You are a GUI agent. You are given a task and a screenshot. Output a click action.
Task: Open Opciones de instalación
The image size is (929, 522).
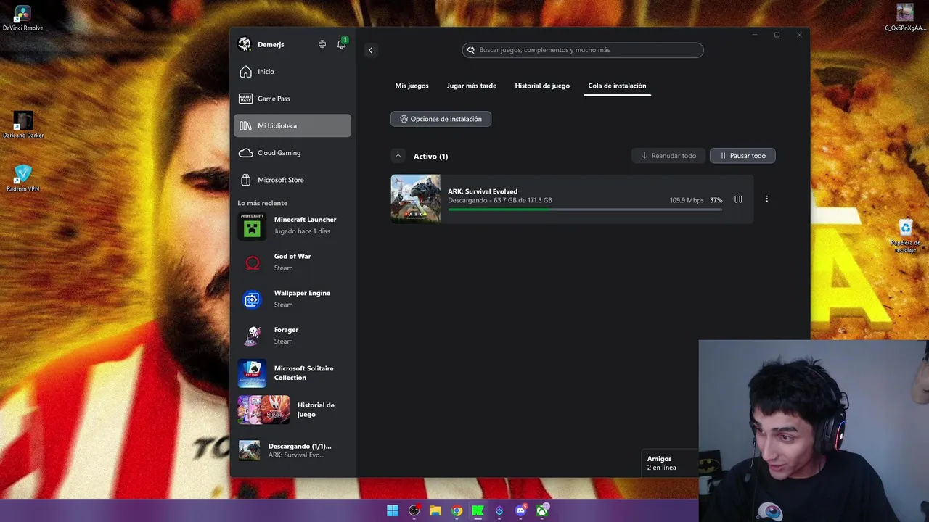[441, 119]
